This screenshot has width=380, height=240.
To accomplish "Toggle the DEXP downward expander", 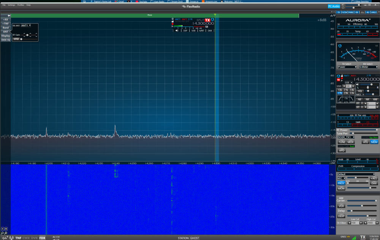I will (341, 216).
